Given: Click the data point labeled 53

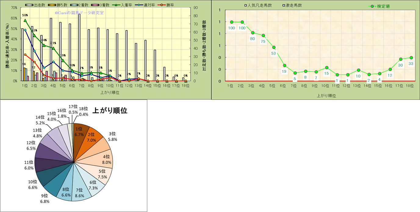Looking at the screenshot, I should coord(274,47).
